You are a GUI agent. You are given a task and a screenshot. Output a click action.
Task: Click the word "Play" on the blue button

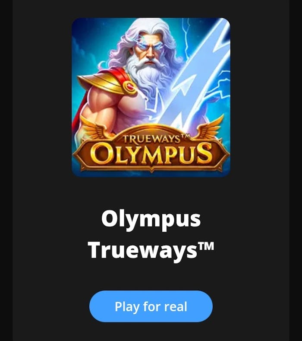click(x=127, y=307)
